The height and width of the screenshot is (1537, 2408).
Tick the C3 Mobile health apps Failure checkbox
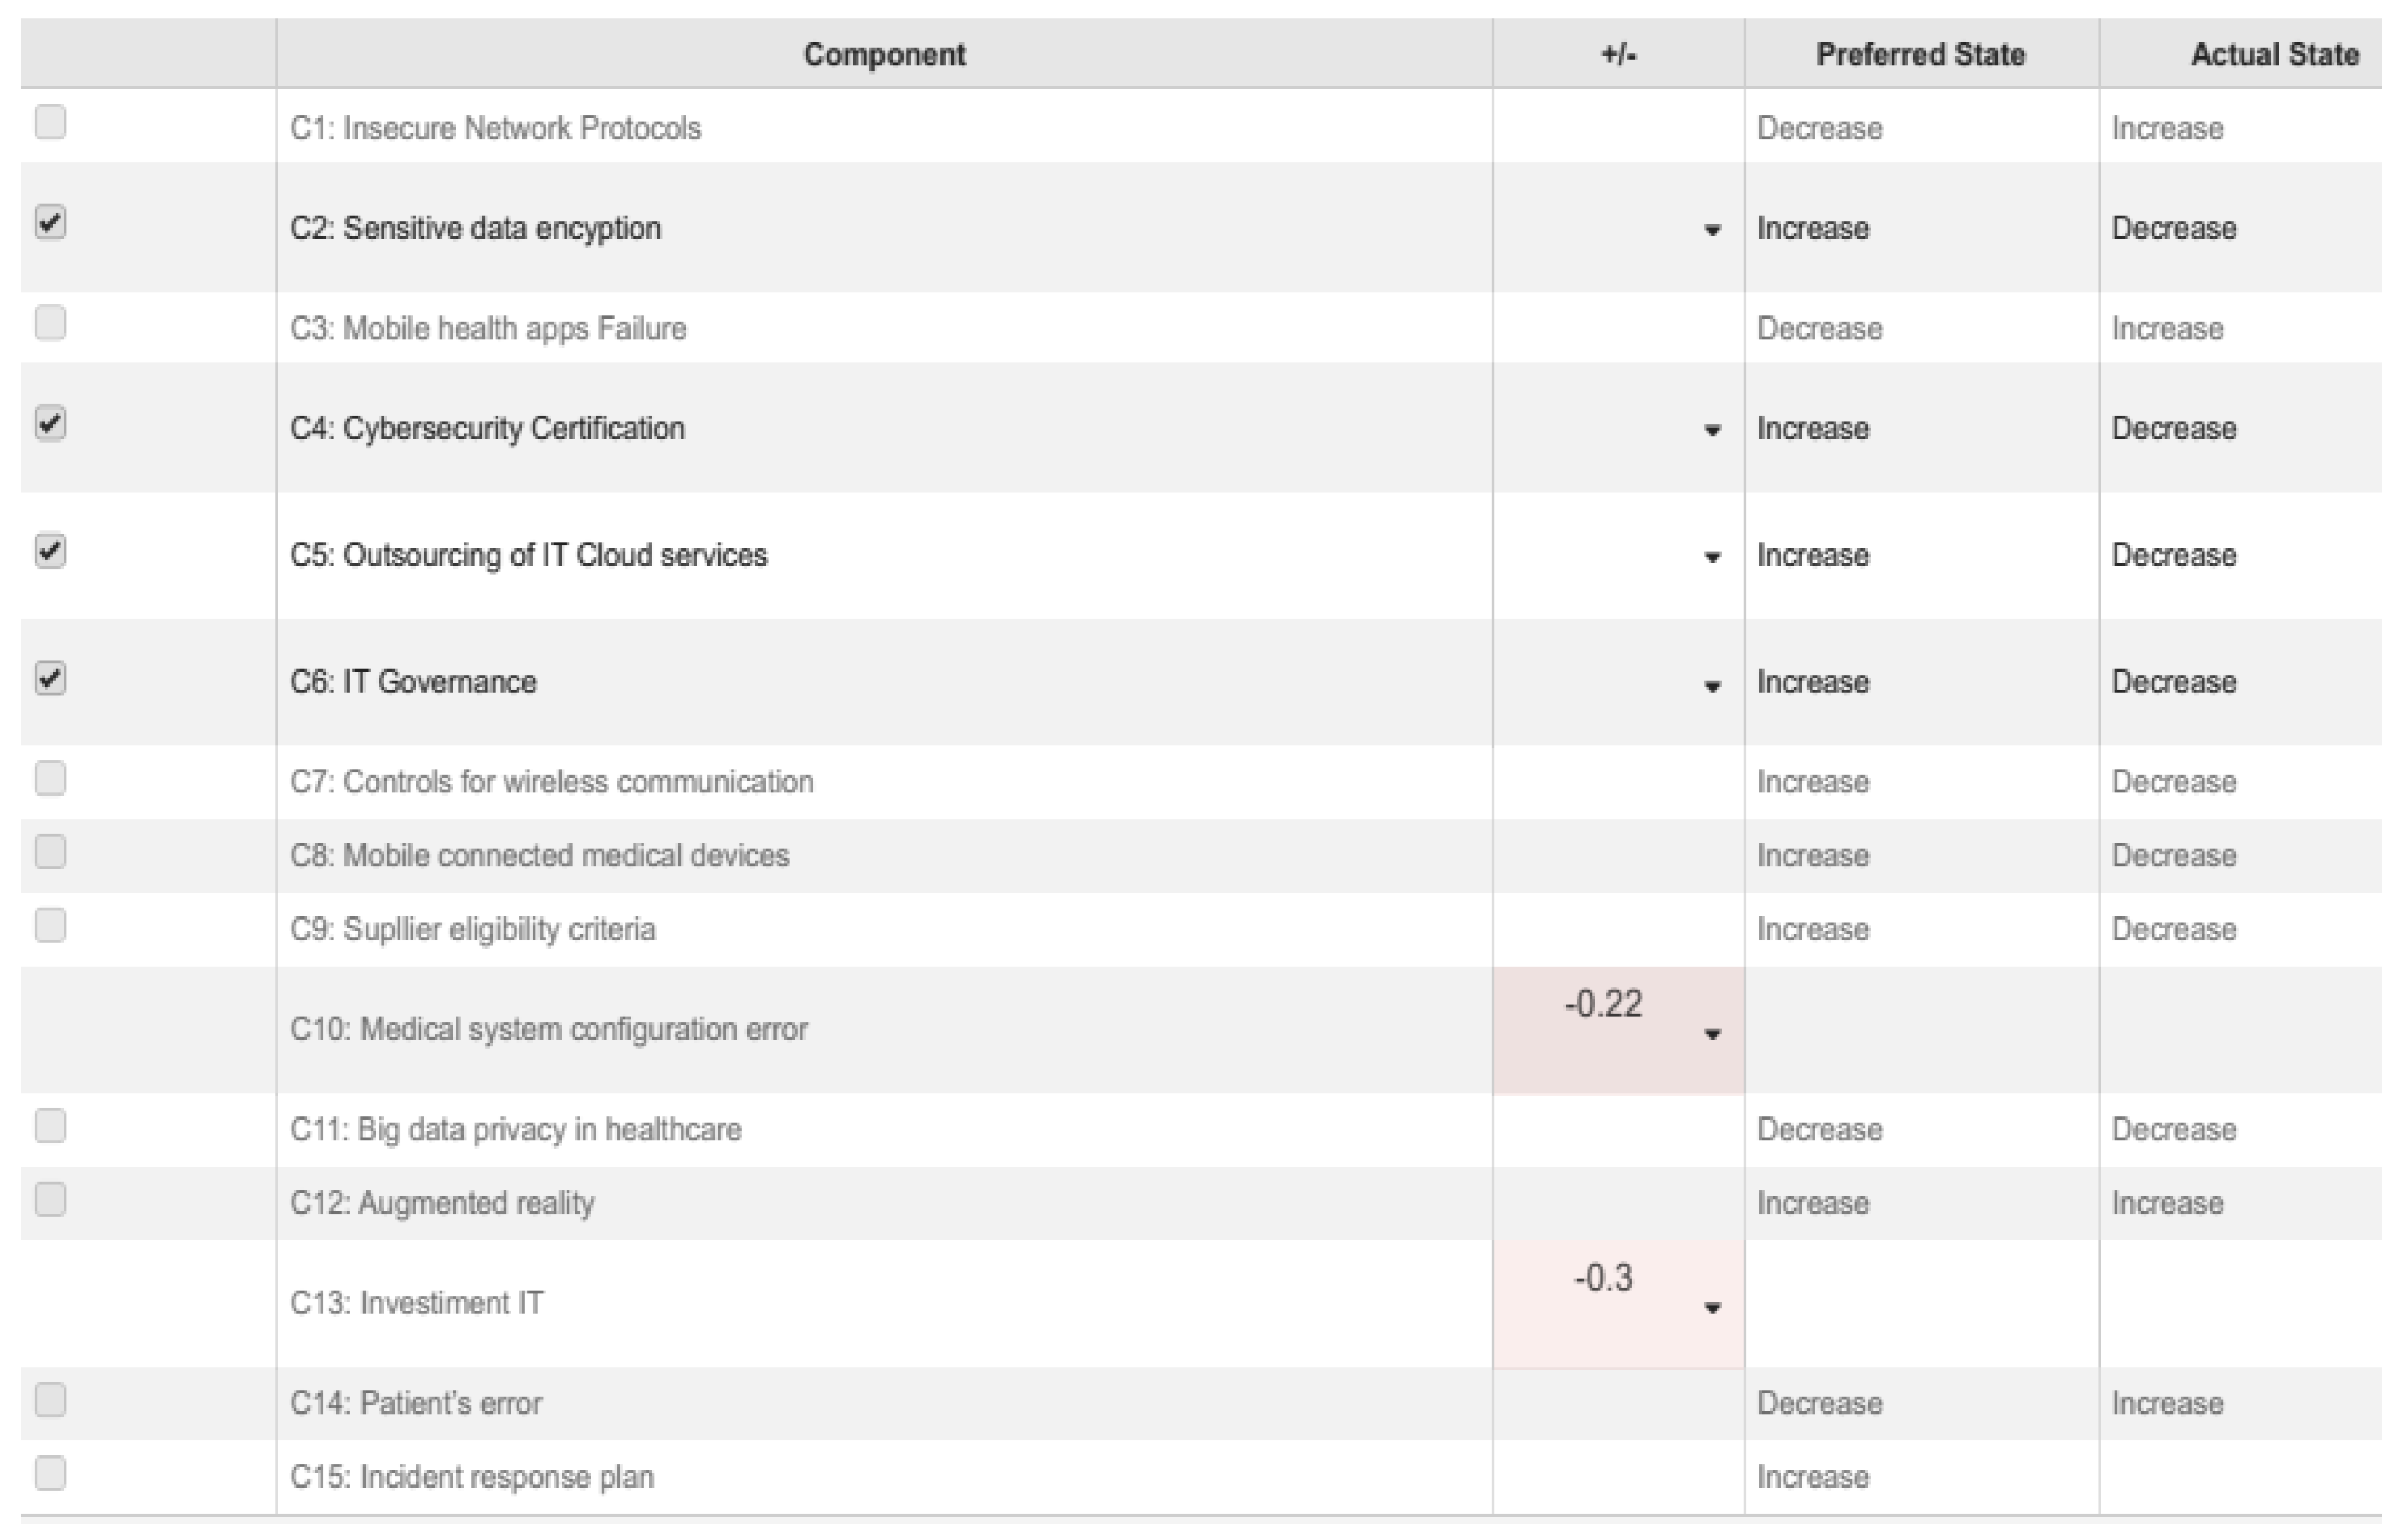50,323
